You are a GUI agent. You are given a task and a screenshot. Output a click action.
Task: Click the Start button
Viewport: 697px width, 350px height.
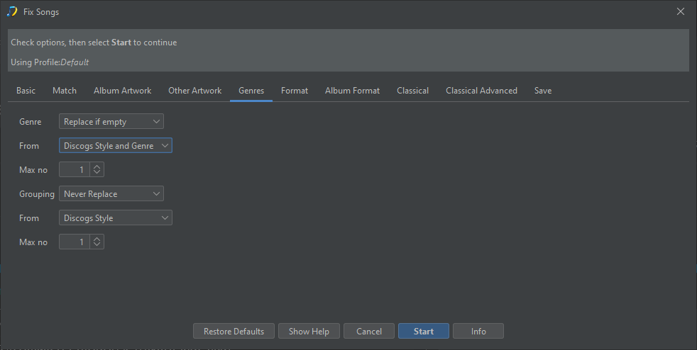coord(424,332)
